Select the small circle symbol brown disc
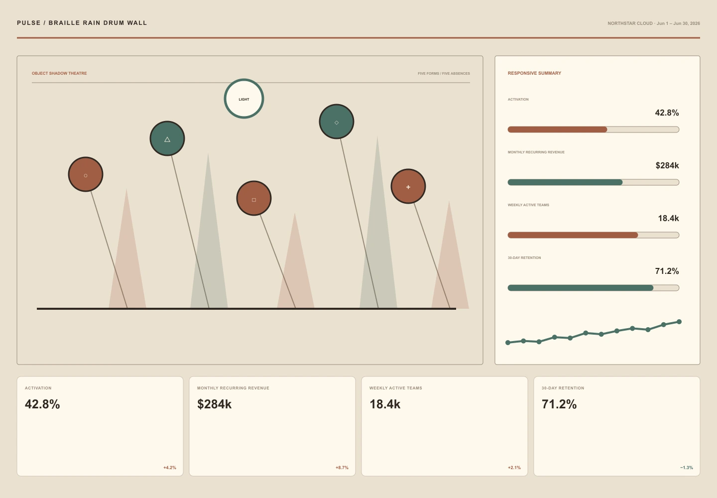Viewport: 717px width, 498px height. pos(86,174)
